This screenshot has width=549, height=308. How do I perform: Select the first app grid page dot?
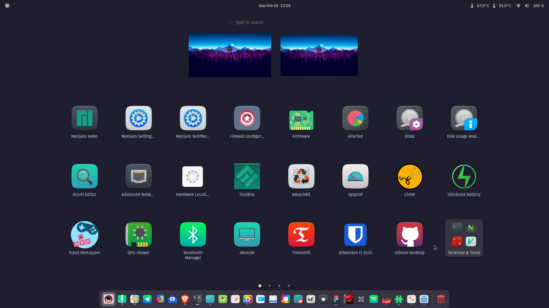click(x=260, y=286)
